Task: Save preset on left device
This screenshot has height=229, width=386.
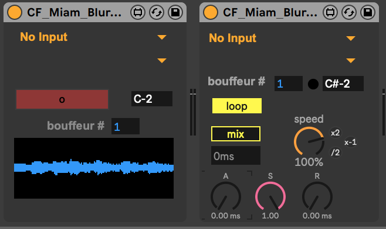Action: coord(175,12)
